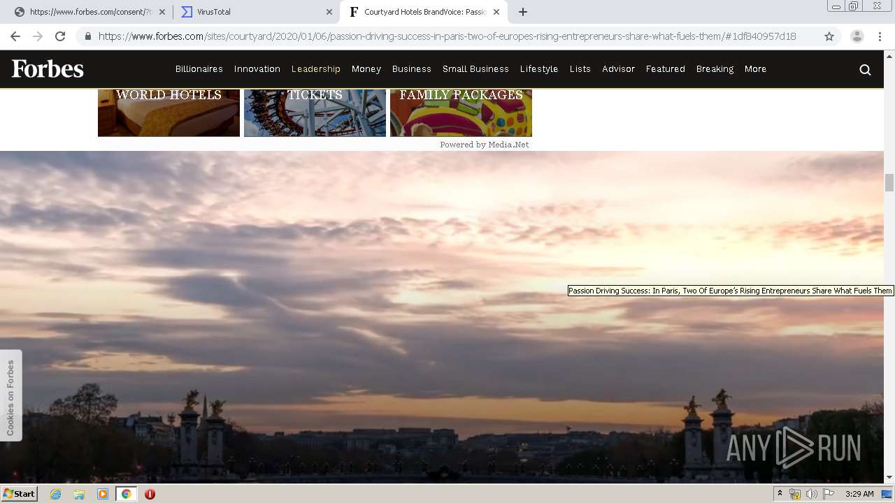Launch Internet Explorer from taskbar
The image size is (895, 503).
[x=56, y=494]
